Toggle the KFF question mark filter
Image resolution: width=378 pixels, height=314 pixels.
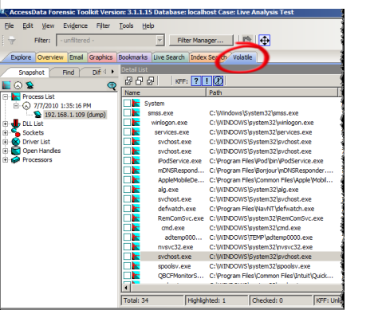(x=196, y=80)
